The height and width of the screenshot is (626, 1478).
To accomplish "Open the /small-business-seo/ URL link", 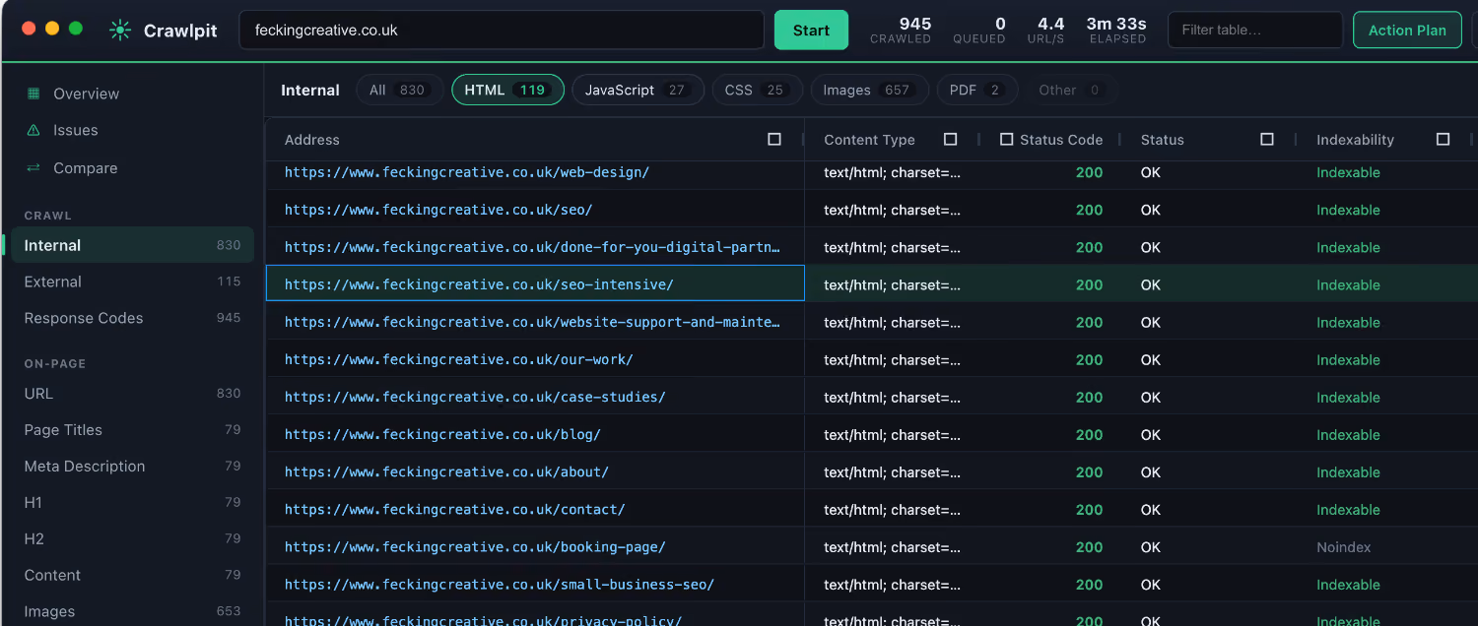I will [500, 584].
